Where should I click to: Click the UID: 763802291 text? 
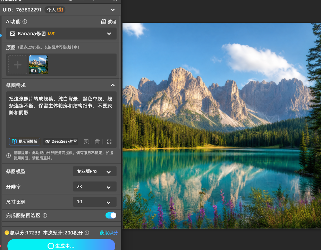[x=22, y=10]
